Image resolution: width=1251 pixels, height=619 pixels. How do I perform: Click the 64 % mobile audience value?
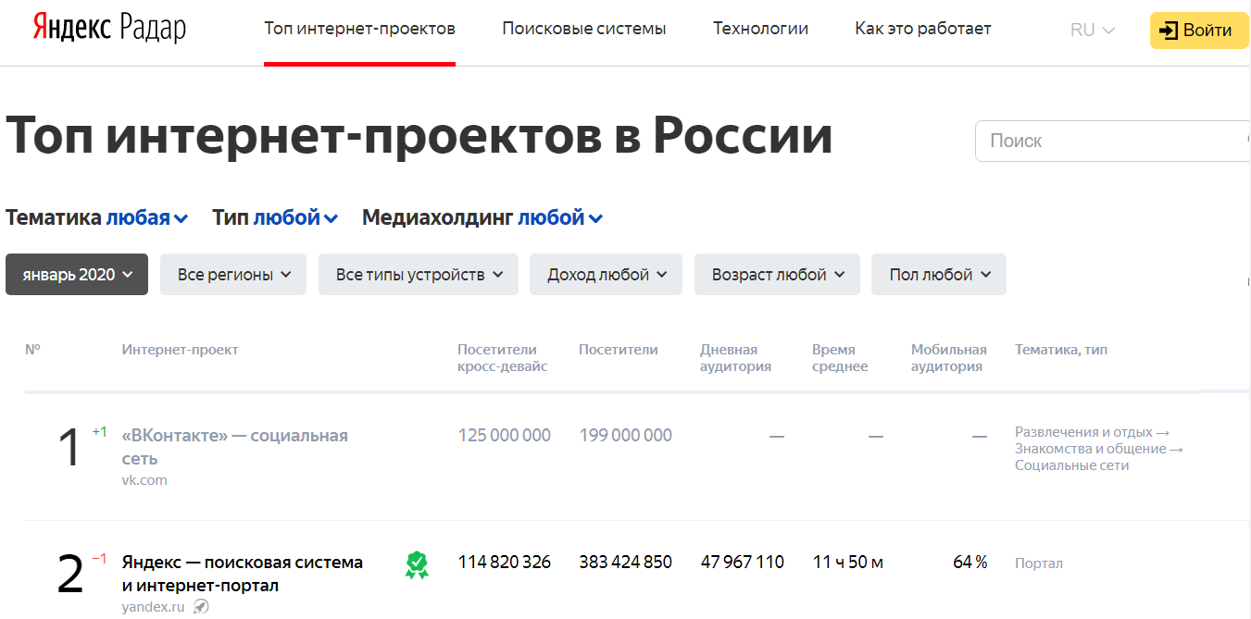coord(970,562)
